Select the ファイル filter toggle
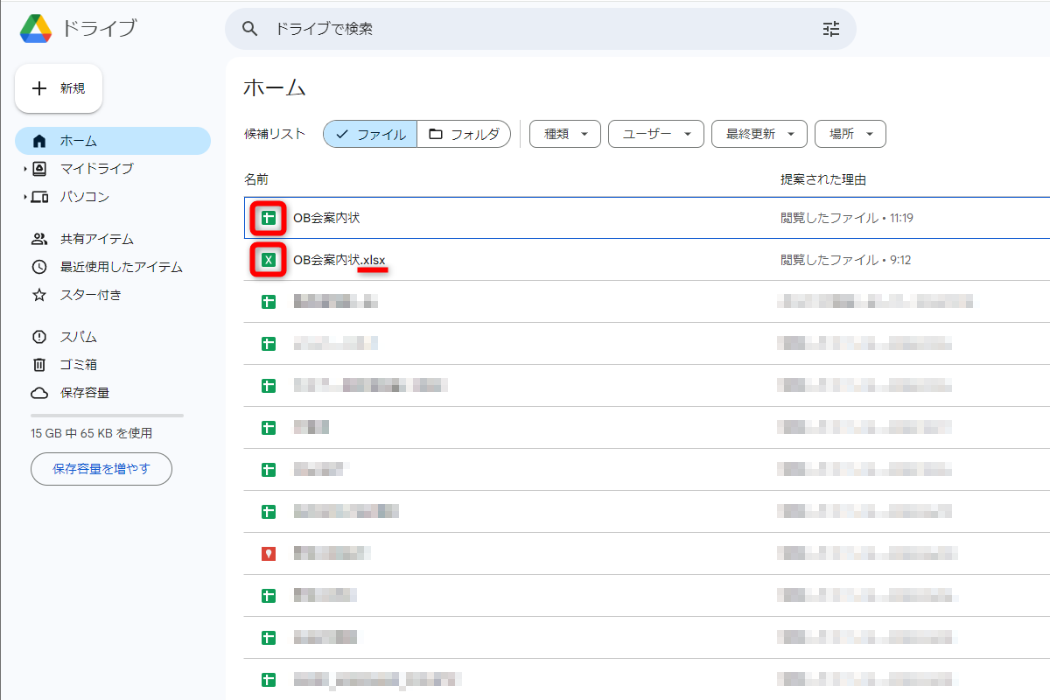Viewport: 1050px width, 700px height. pos(369,134)
